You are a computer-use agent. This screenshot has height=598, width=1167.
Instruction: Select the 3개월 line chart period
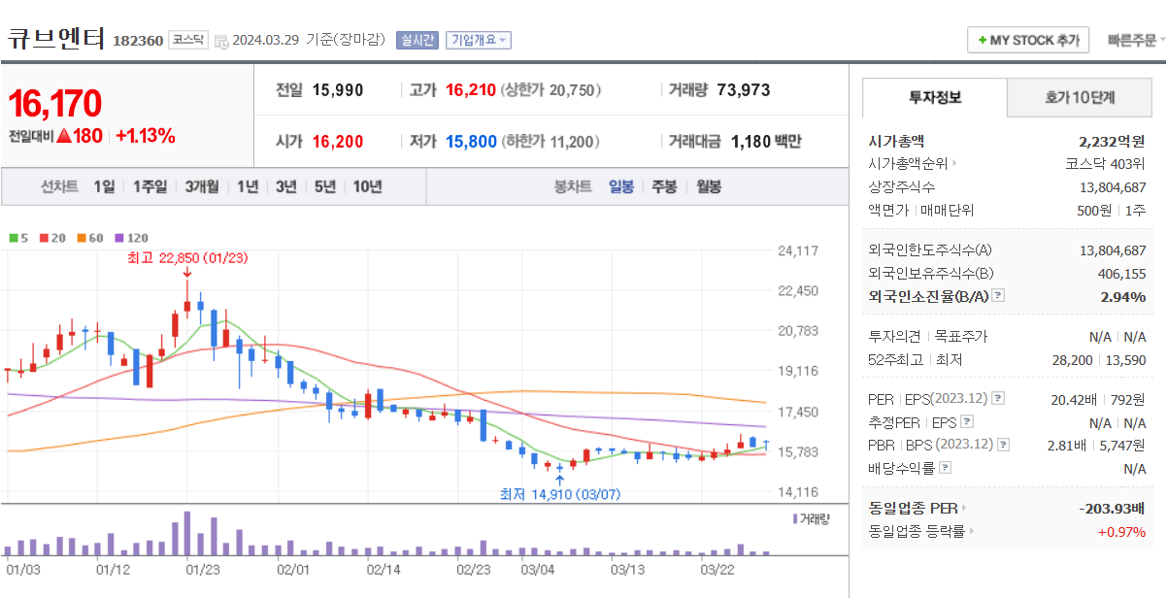tap(201, 186)
